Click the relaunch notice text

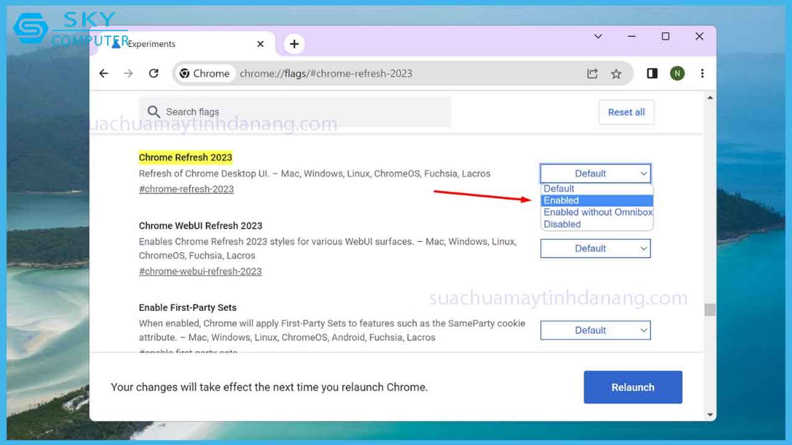pos(269,388)
